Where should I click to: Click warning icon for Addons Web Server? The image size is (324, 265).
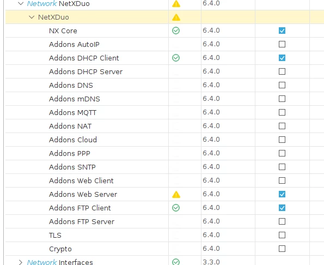point(176,195)
